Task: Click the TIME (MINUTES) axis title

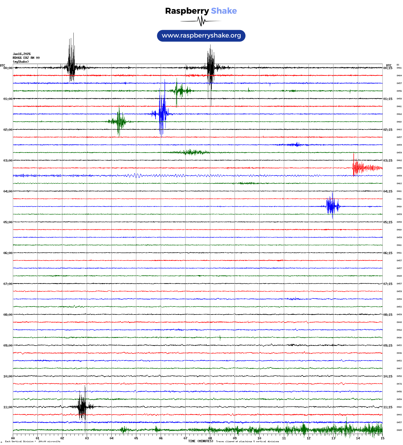Action: tap(201, 441)
